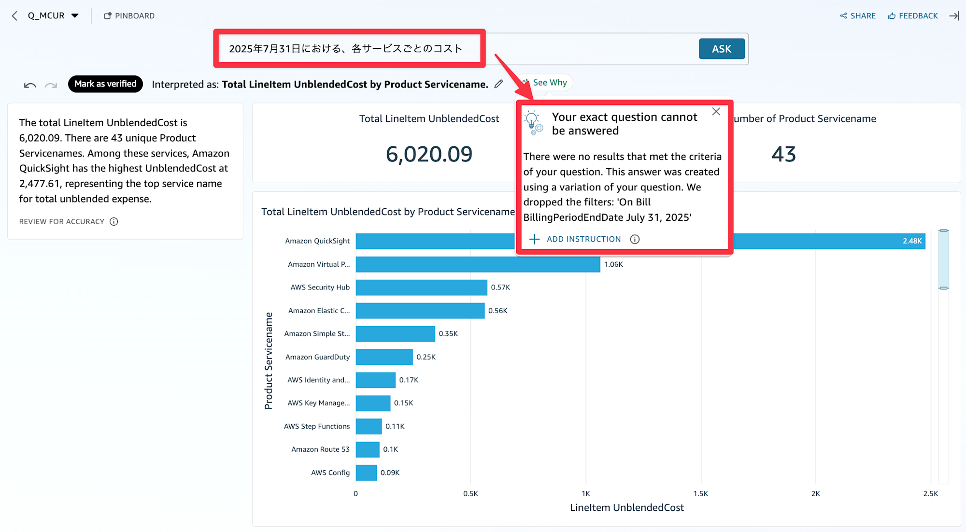Select the AWS Config bar
Image resolution: width=966 pixels, height=532 pixels.
point(366,473)
